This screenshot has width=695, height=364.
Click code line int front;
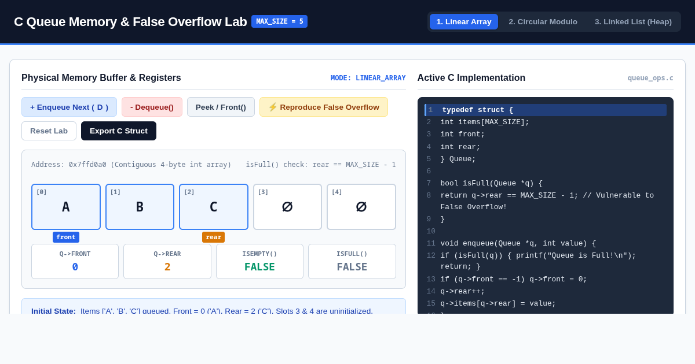pyautogui.click(x=546, y=134)
